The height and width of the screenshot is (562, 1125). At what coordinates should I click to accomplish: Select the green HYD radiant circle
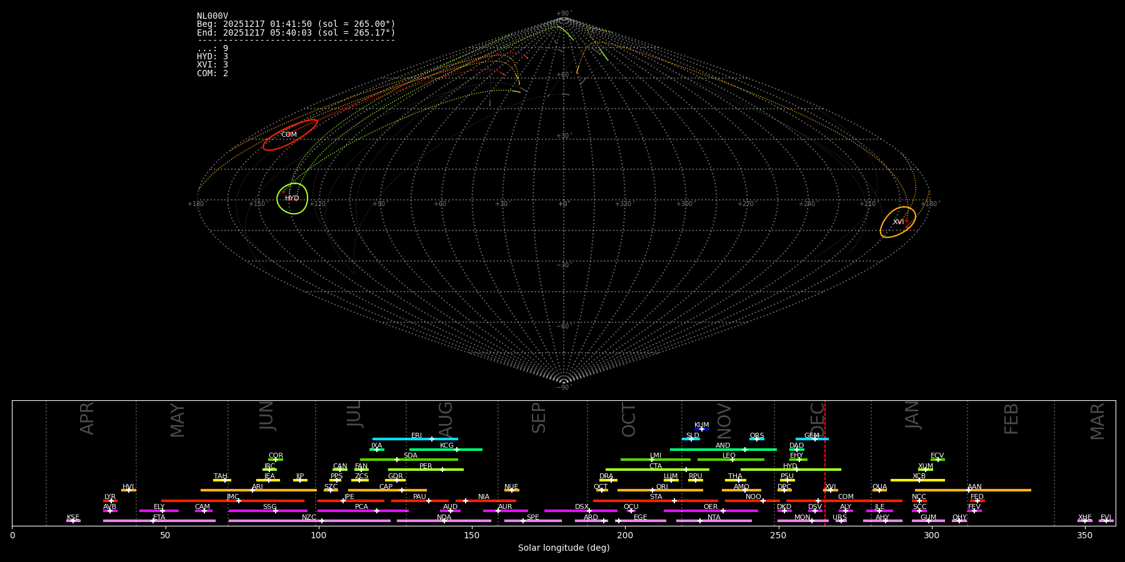[x=292, y=199]
